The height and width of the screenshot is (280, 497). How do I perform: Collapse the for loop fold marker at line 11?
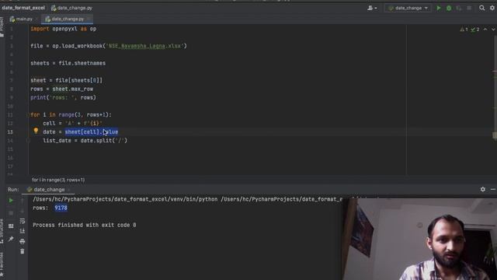pyautogui.click(x=29, y=115)
